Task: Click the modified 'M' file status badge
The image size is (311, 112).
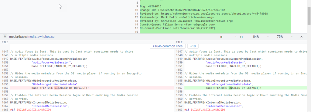Action: pyautogui.click(x=5, y=37)
